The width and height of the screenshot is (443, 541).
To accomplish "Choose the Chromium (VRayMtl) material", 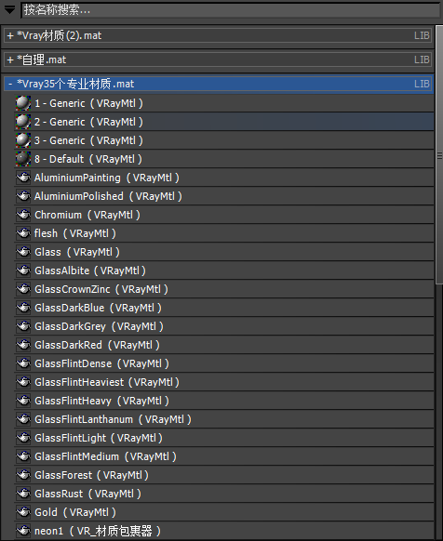I will pos(224,215).
